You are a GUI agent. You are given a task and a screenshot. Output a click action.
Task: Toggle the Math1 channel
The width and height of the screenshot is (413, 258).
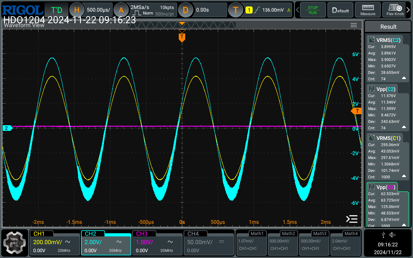[251, 243]
